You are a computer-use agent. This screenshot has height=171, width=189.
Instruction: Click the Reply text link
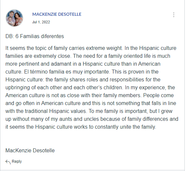tap(17, 161)
